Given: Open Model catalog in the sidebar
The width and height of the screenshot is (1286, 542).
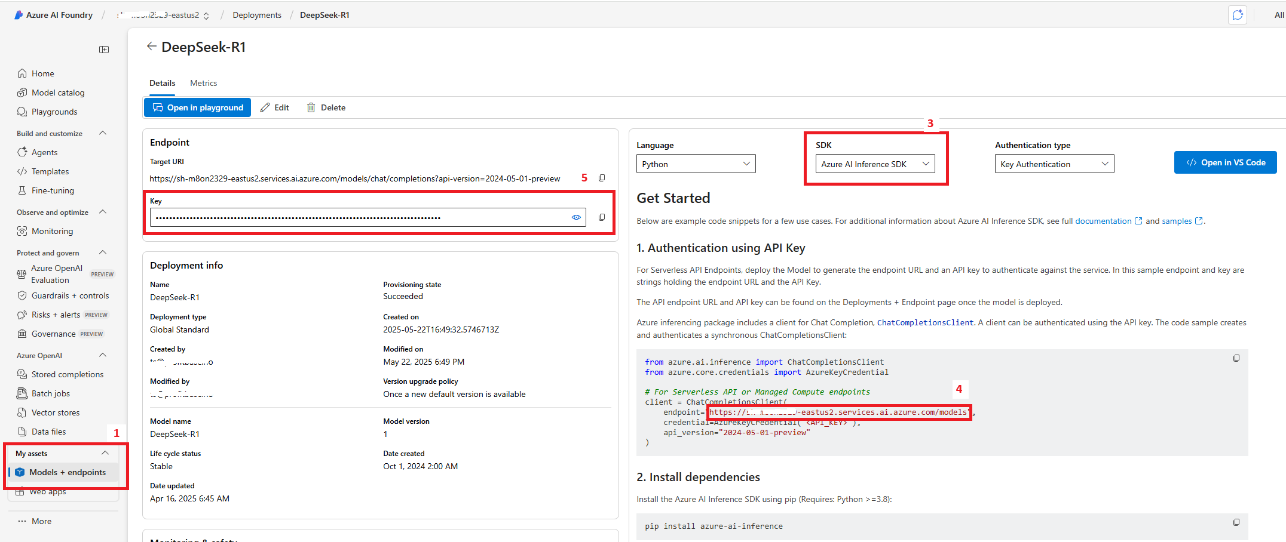Looking at the screenshot, I should pos(58,93).
